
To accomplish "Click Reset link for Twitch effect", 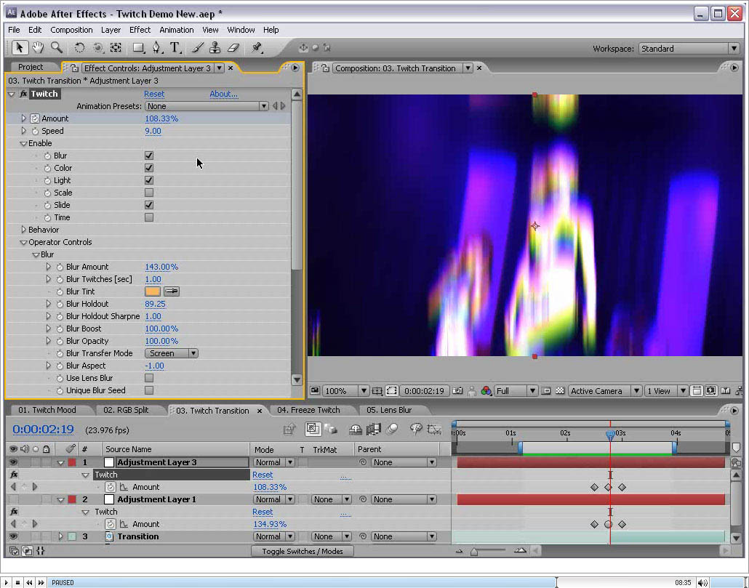I will 154,94.
